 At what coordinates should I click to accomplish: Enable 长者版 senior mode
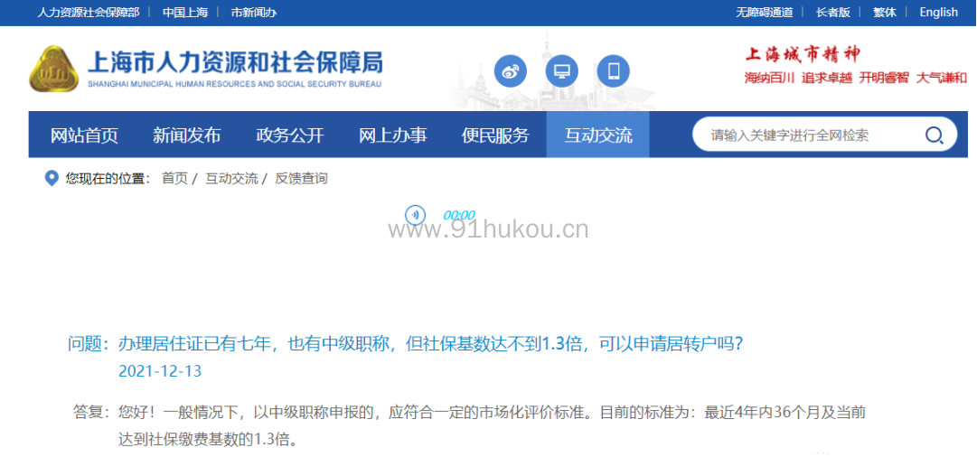[832, 13]
